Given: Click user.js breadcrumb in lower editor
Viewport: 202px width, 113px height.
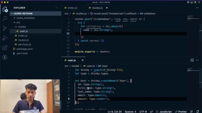Looking at the screenshot, I should (89, 66).
